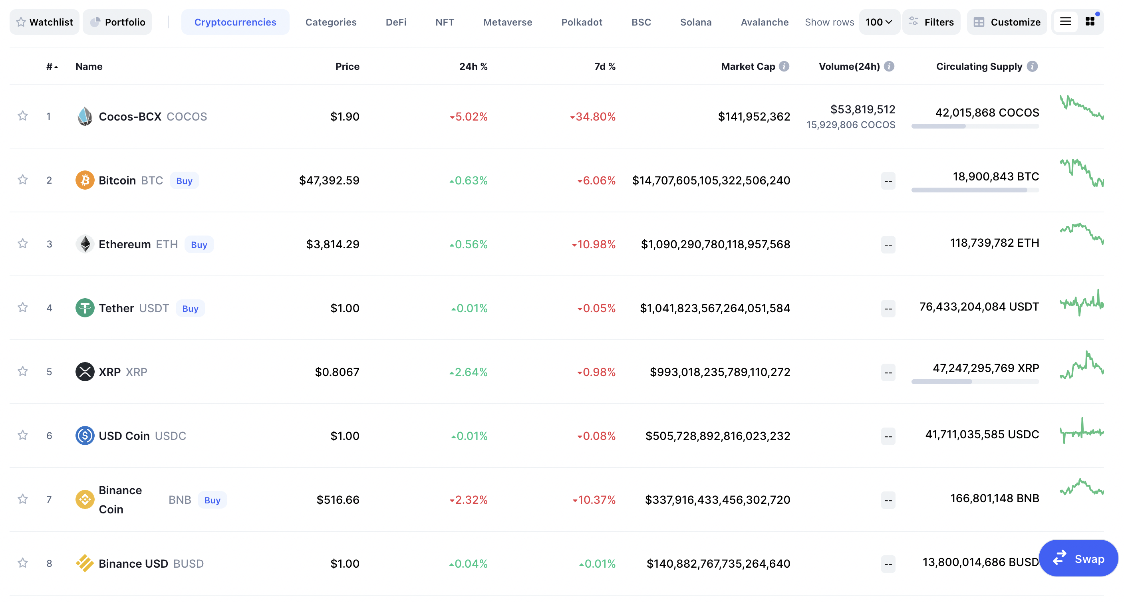Click the Ethereum coin logo
Screen dimensions: 1124x602
pos(85,244)
